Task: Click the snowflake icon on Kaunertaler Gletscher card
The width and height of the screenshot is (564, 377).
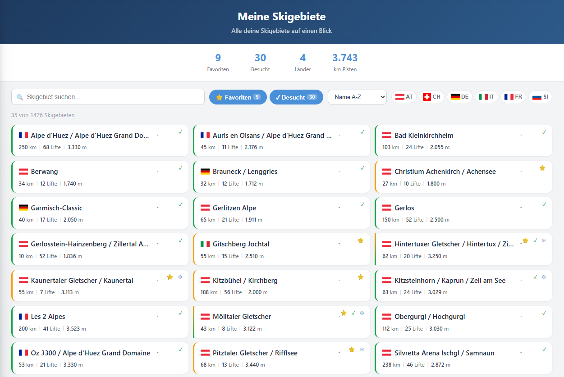Action: [180, 277]
